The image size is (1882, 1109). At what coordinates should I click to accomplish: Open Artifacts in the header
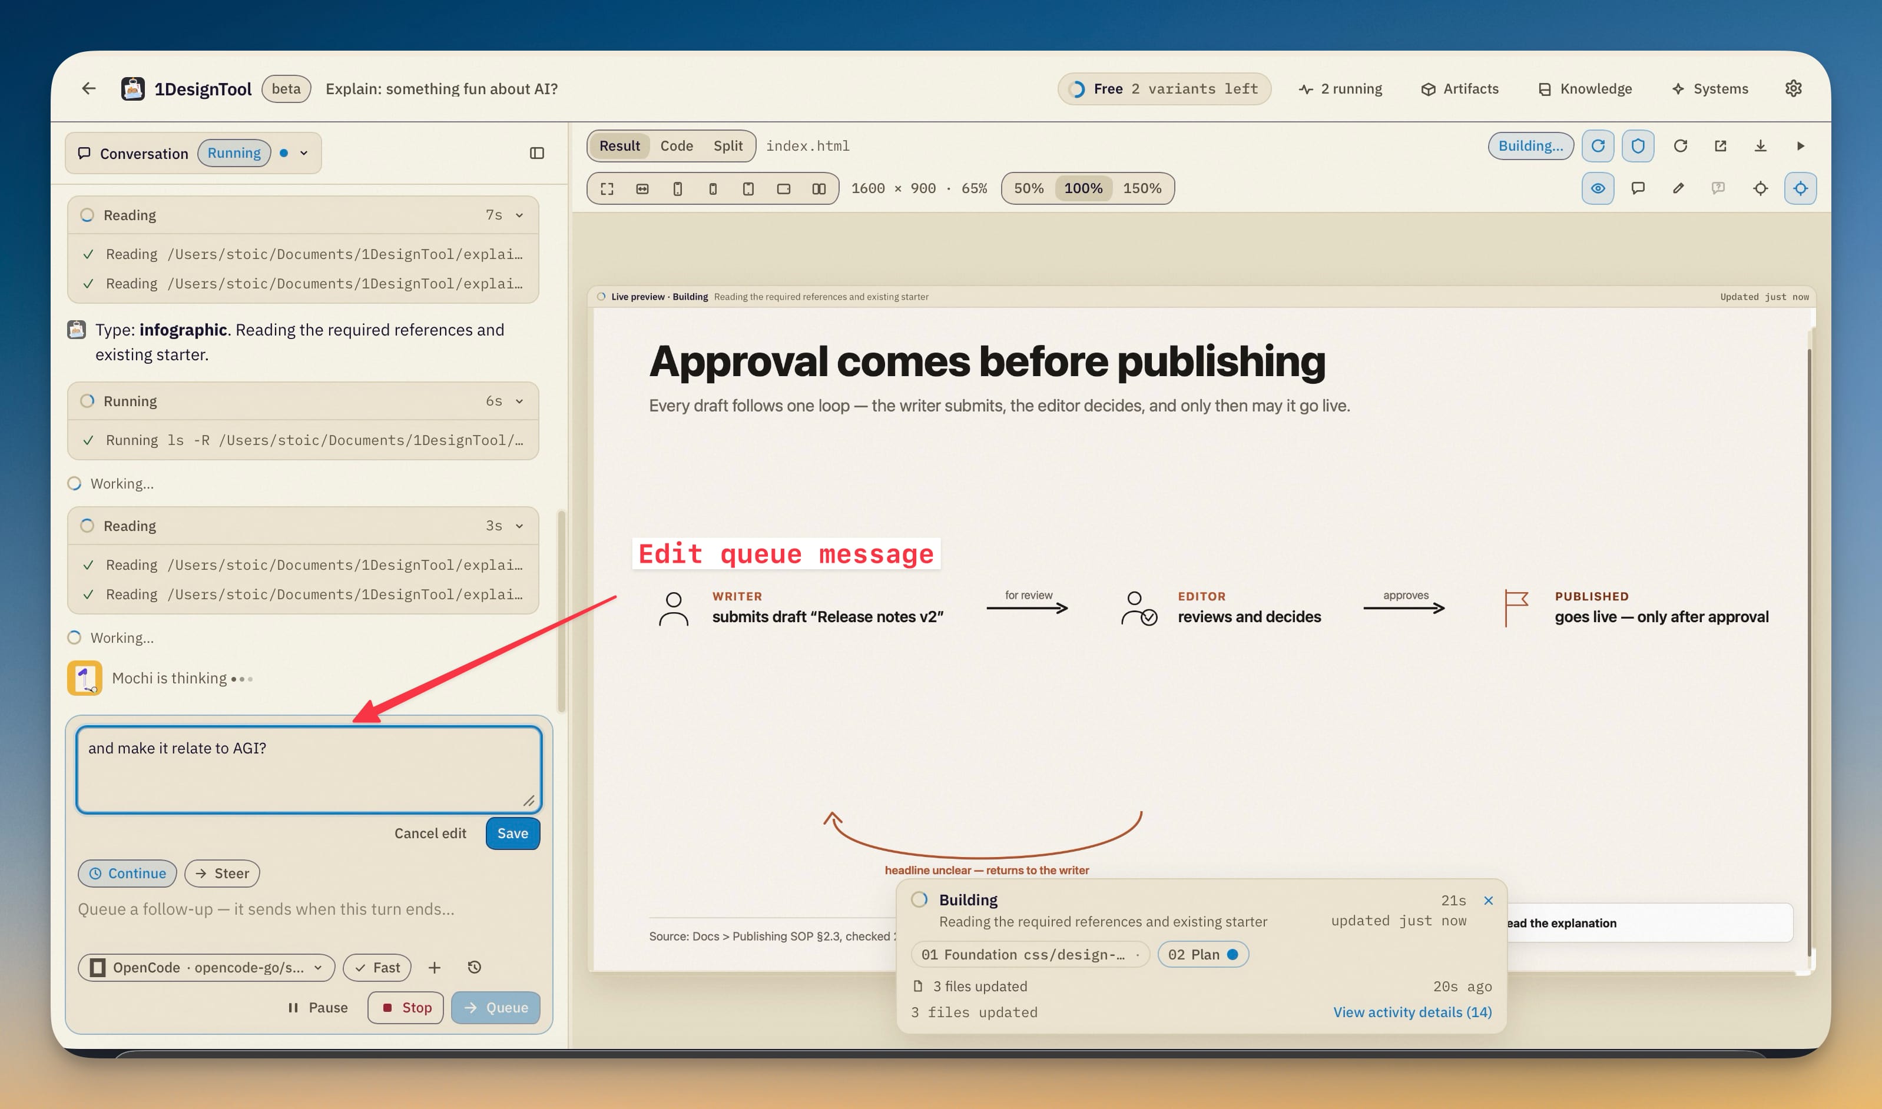tap(1460, 88)
